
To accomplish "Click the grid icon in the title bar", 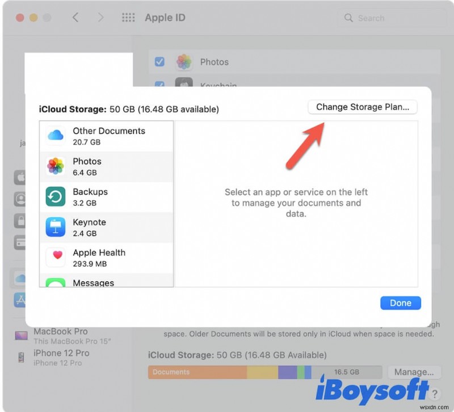I will tap(128, 18).
